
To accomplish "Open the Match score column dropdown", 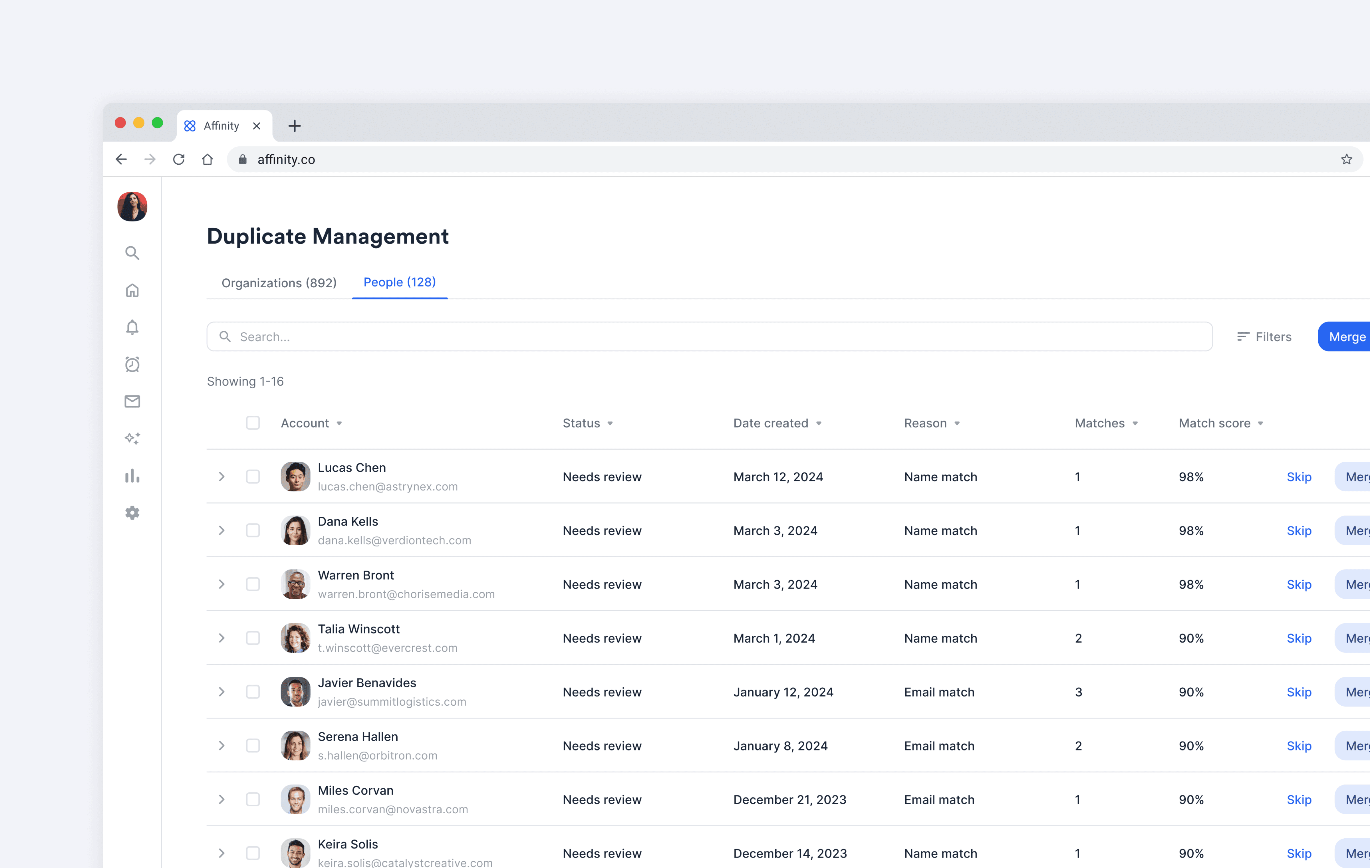I will (1261, 423).
